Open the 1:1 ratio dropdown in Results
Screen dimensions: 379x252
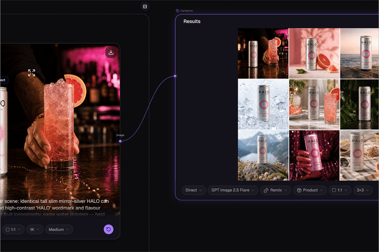pyautogui.click(x=339, y=190)
